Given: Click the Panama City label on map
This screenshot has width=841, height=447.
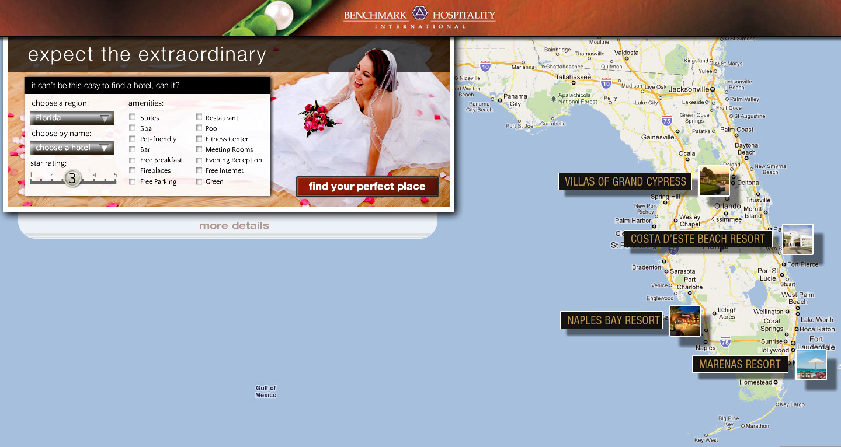Looking at the screenshot, I should point(515,100).
